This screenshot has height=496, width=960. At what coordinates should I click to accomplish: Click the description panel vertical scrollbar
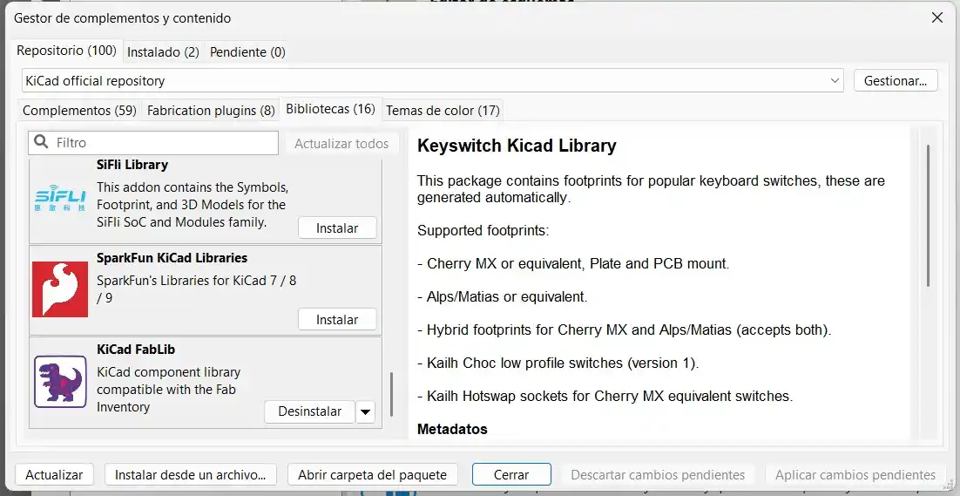tap(928, 215)
